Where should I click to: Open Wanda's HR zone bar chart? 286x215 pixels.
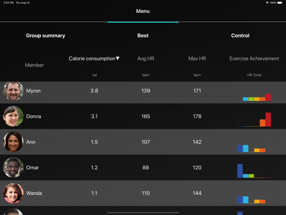pos(254,200)
